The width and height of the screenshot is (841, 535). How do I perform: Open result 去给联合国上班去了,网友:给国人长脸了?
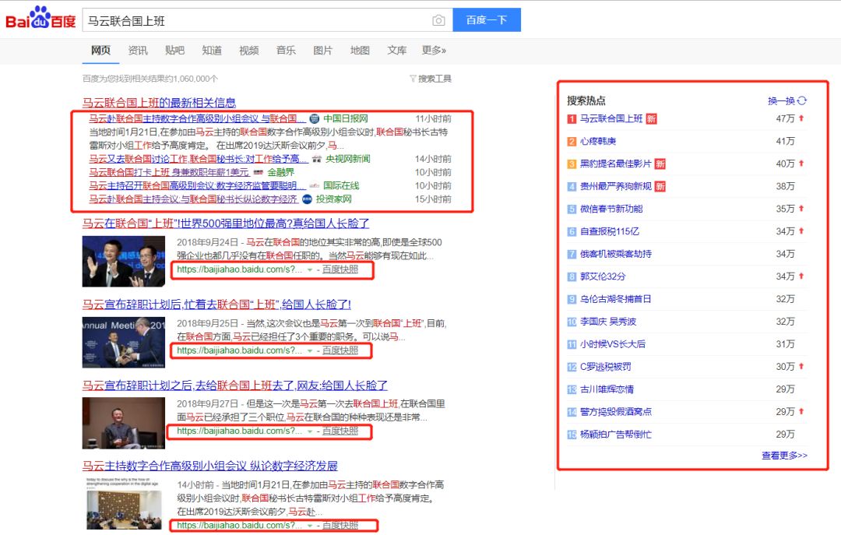(235, 385)
